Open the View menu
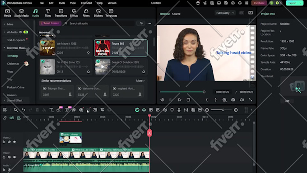Screen dimensions: 307x173 coord(73,3)
